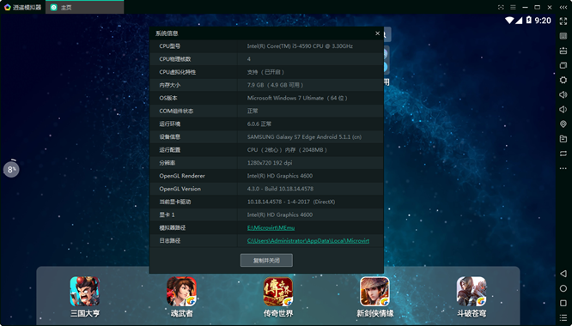Open the list menu icon at sidebar bottom

pyautogui.click(x=563, y=317)
